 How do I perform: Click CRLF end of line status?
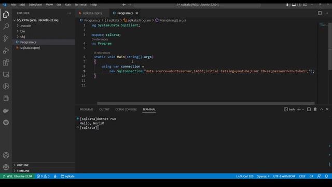(x=302, y=176)
